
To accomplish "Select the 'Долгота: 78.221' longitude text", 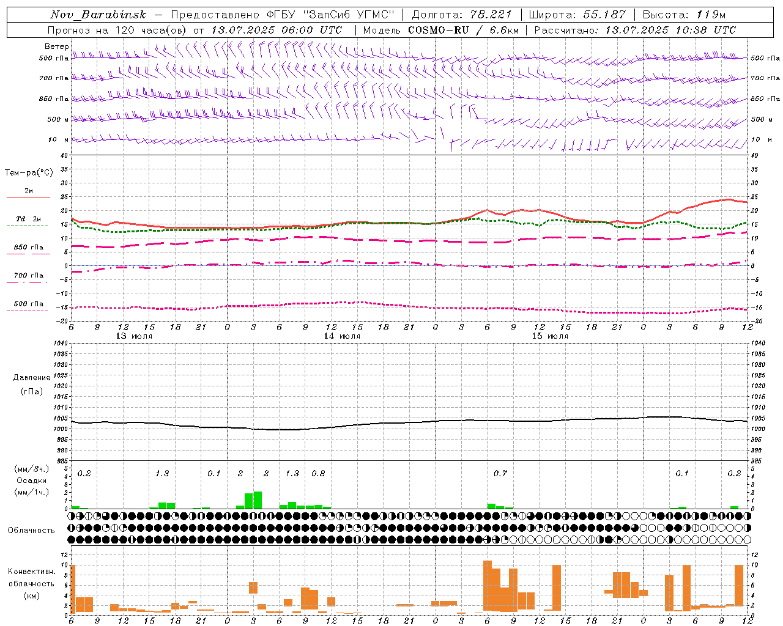I will point(461,15).
